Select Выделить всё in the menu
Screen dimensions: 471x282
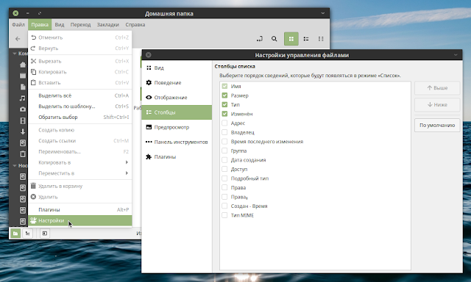[80, 95]
